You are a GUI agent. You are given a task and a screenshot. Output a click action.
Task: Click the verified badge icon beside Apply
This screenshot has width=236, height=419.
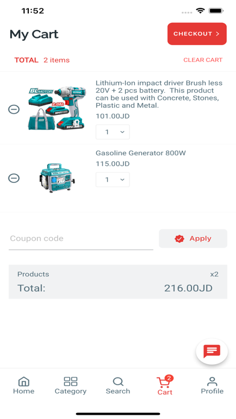point(179,238)
